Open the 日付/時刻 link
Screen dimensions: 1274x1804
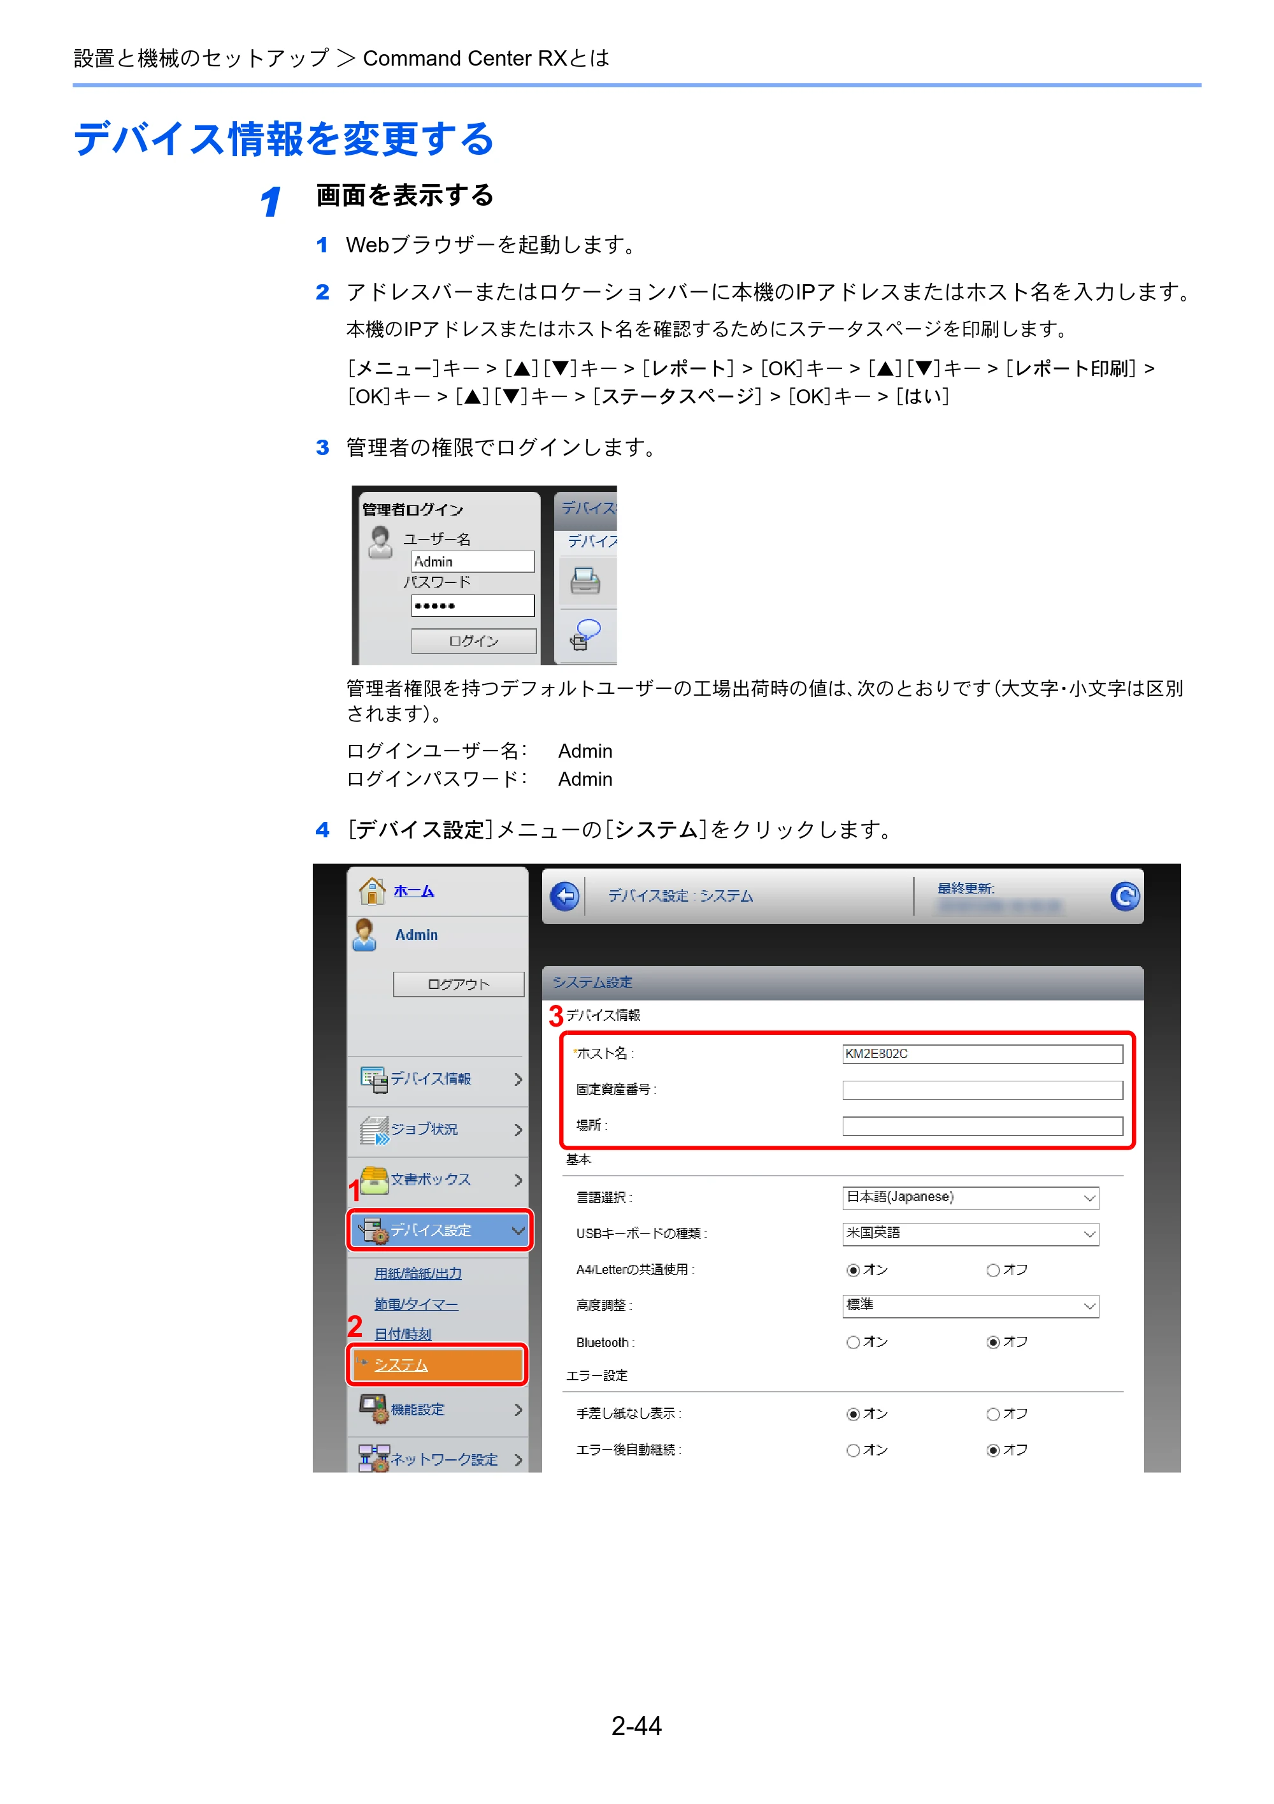point(403,1333)
